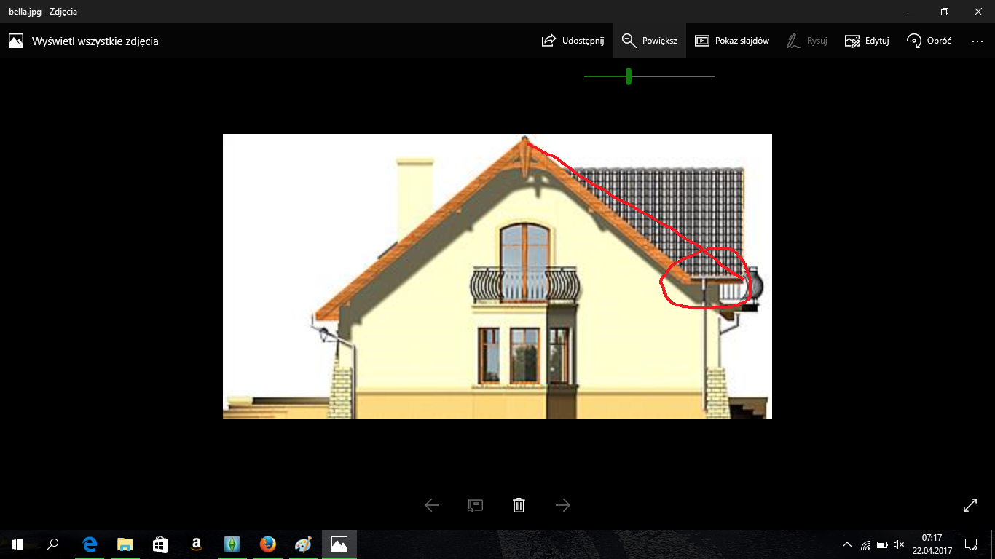Open the Action Center notification icon
This screenshot has width=995, height=559.
pyautogui.click(x=970, y=544)
